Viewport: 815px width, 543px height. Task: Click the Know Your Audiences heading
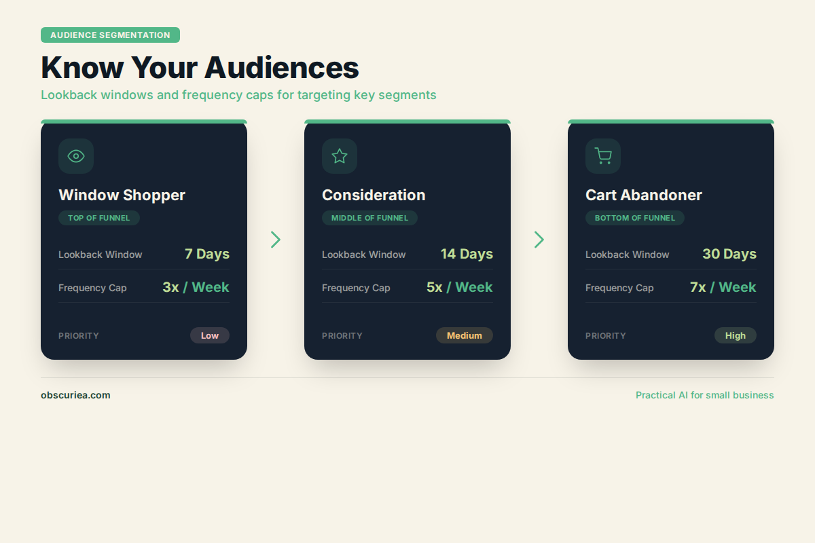click(x=200, y=67)
